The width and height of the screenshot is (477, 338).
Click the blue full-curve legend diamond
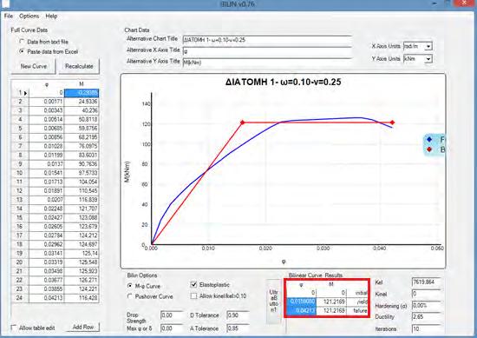click(x=429, y=139)
